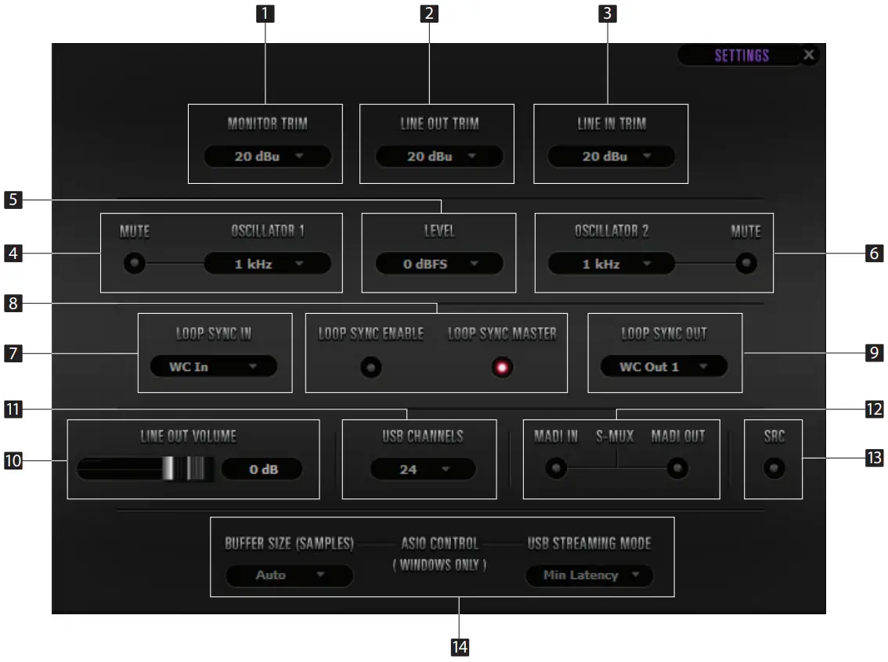Open the Buffer Size dropdown
Viewport: 888px width, 662px height.
(290, 575)
